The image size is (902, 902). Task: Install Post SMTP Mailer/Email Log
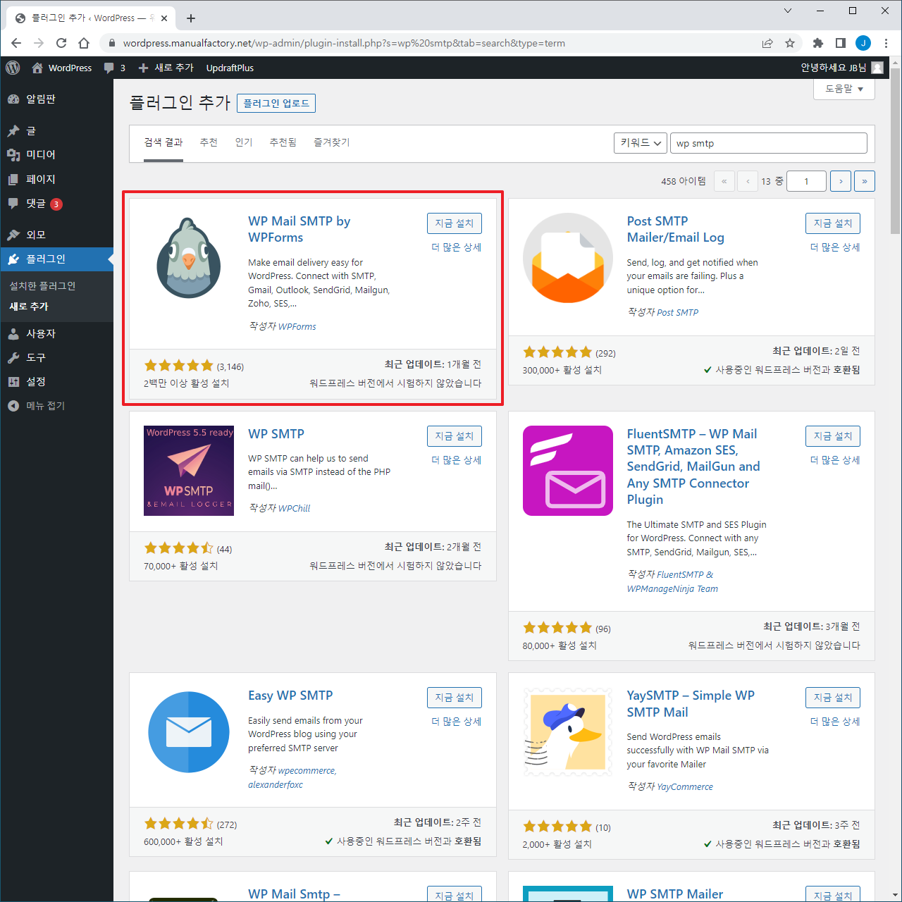point(833,223)
